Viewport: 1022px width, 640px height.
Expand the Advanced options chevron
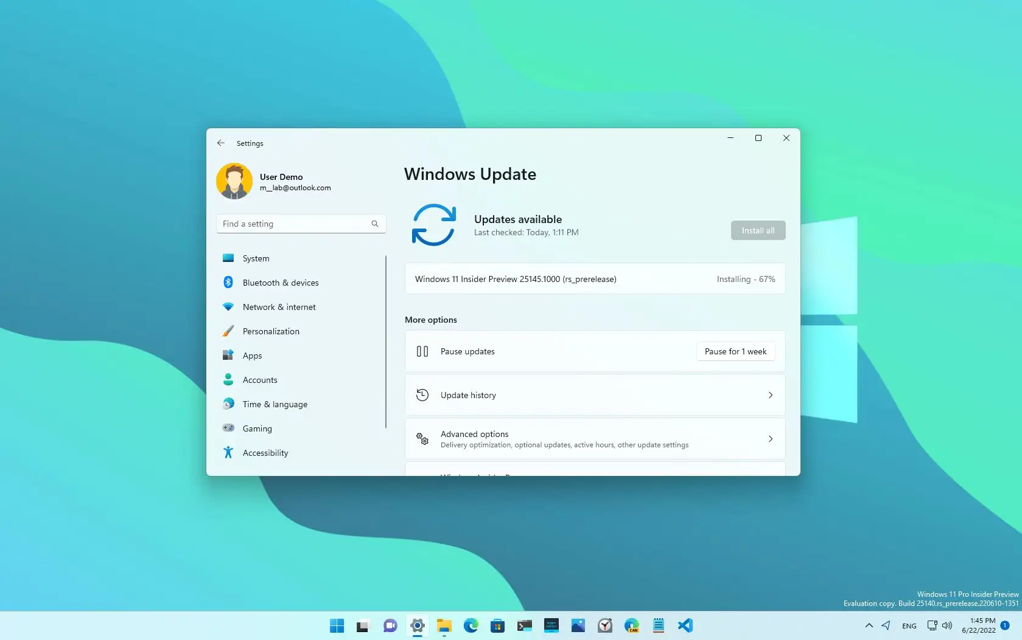(x=770, y=439)
